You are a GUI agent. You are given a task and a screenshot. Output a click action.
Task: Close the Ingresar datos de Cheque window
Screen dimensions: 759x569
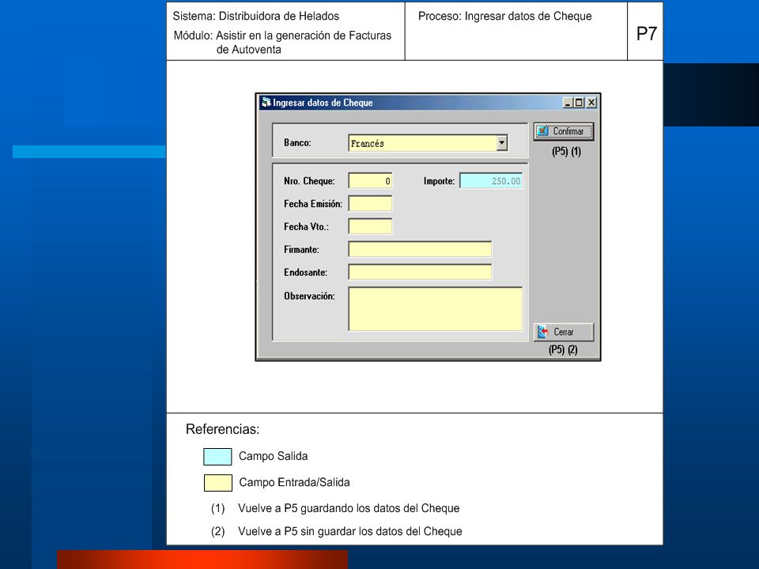591,103
